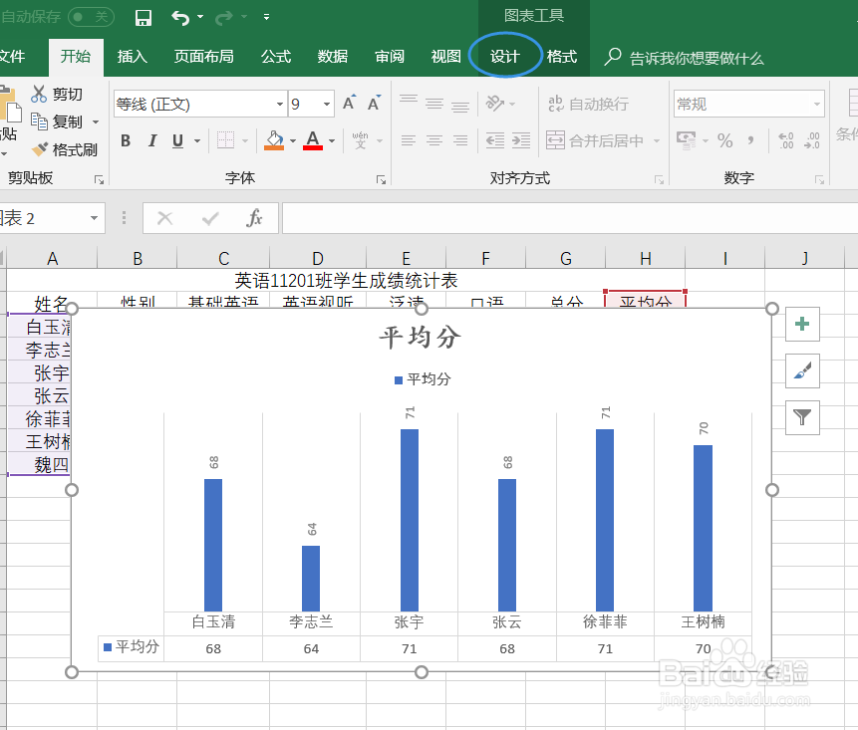Screen dimensions: 858x730
Task: Expand the Name Box dropdown arrow
Action: click(x=94, y=218)
